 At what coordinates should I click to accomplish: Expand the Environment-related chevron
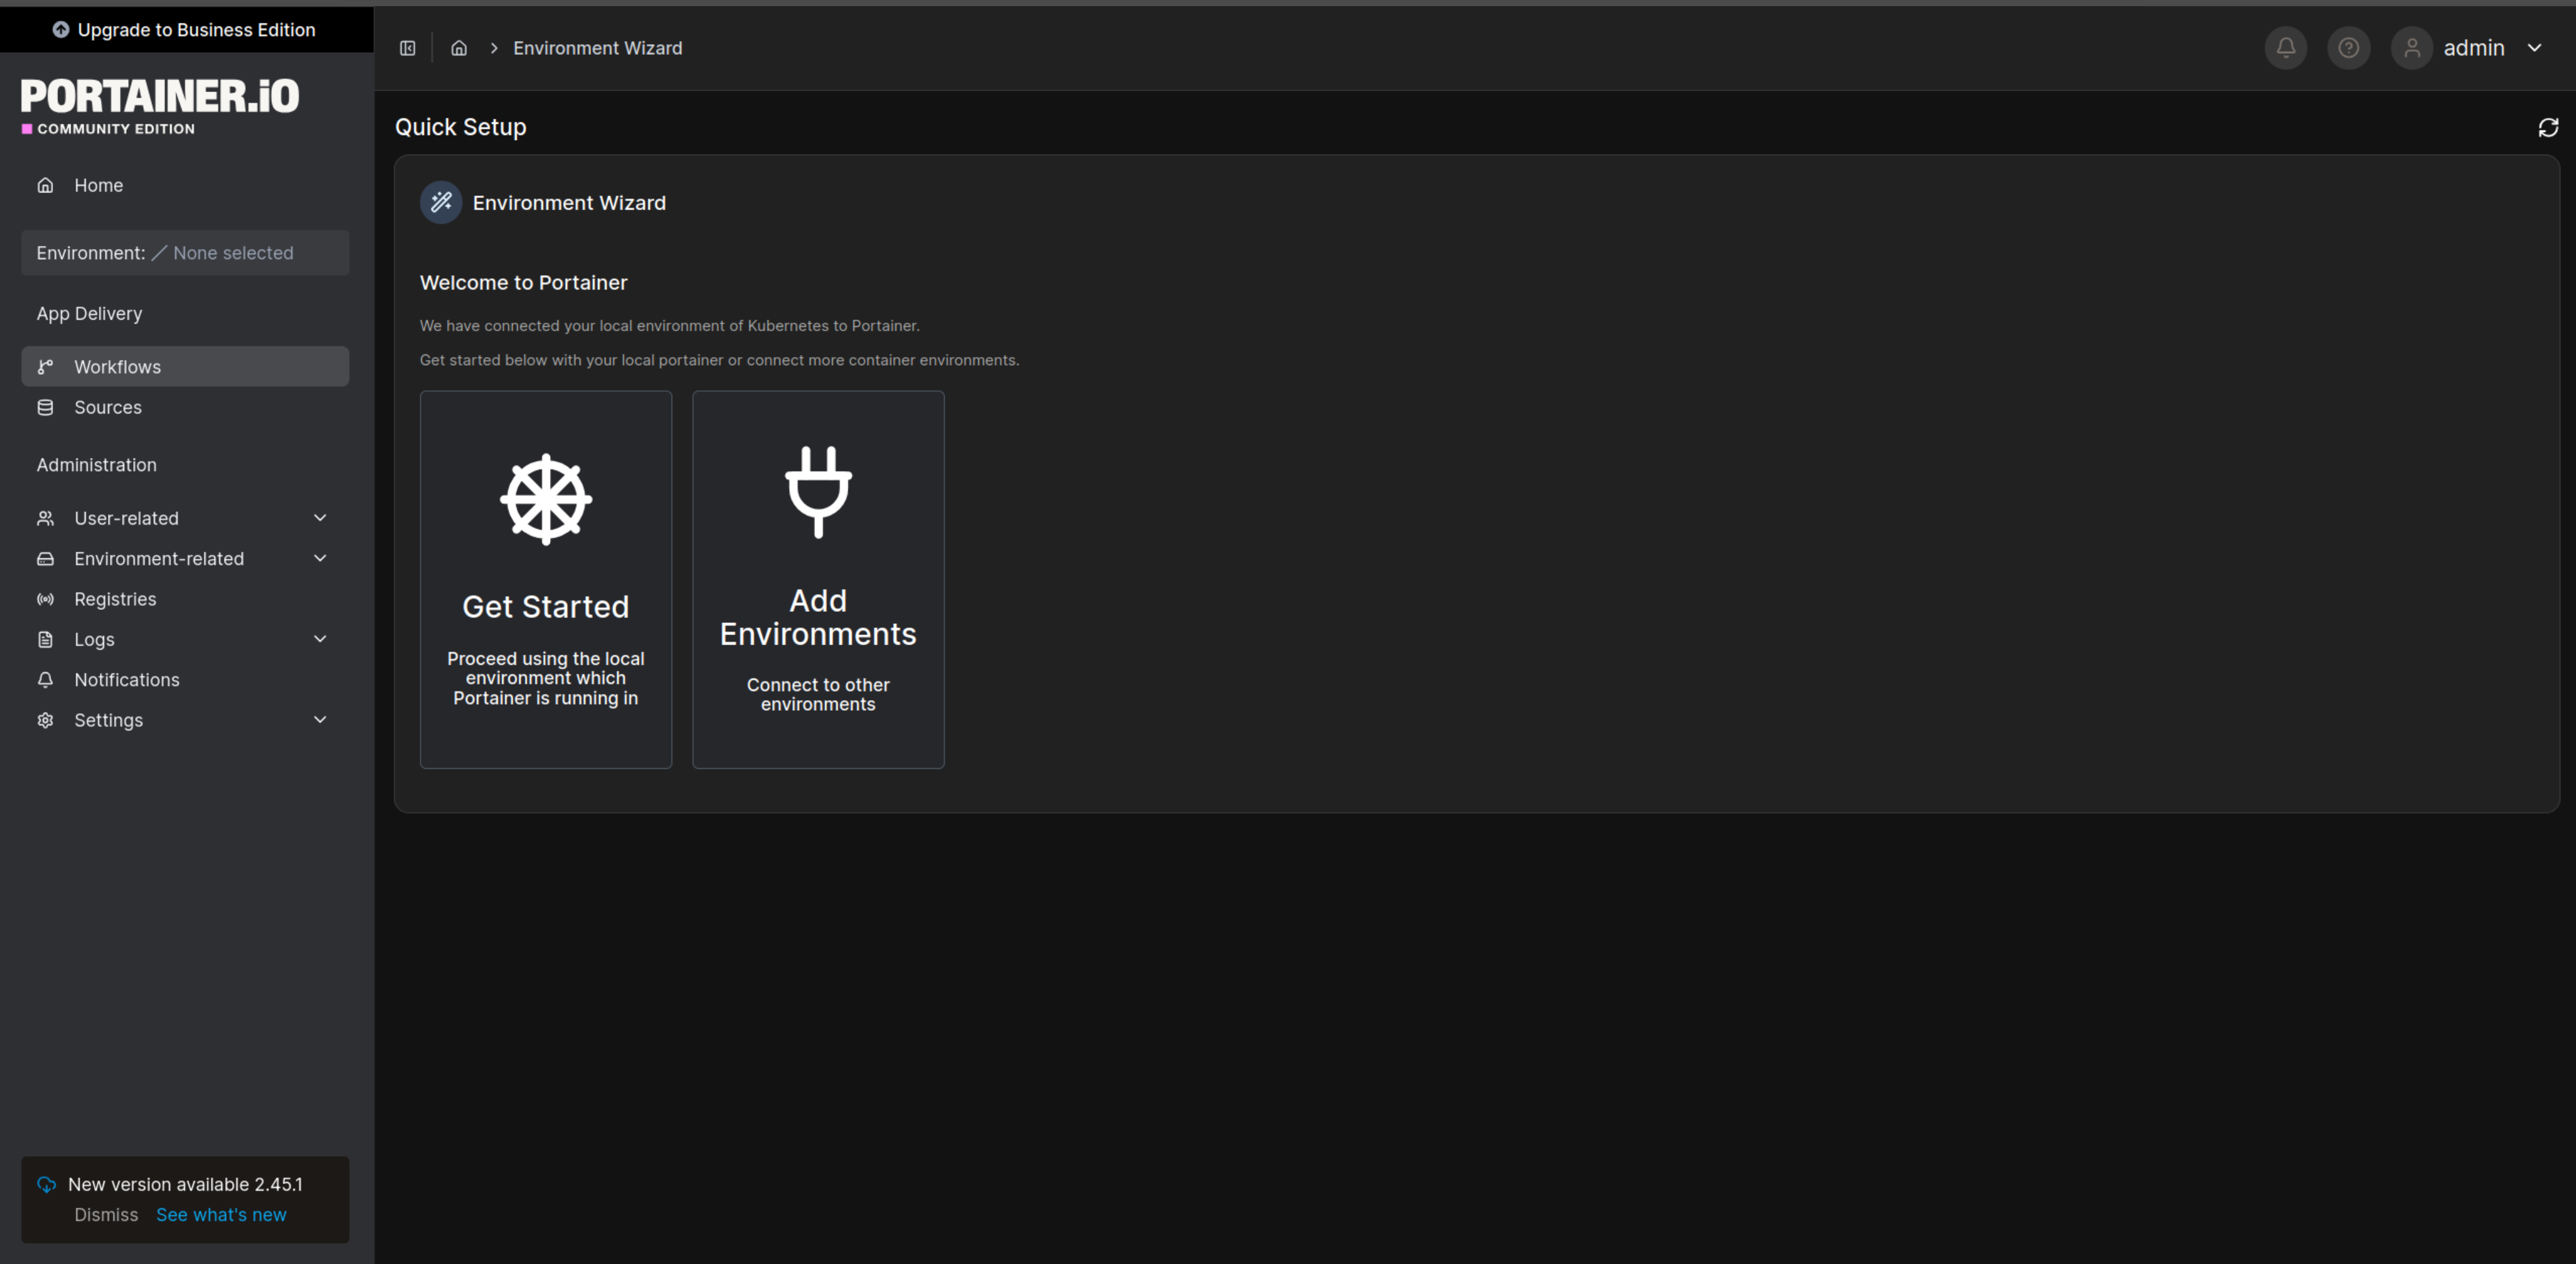tap(320, 558)
